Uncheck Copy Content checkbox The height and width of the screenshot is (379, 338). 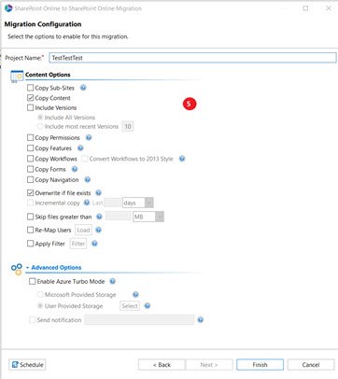[30, 98]
